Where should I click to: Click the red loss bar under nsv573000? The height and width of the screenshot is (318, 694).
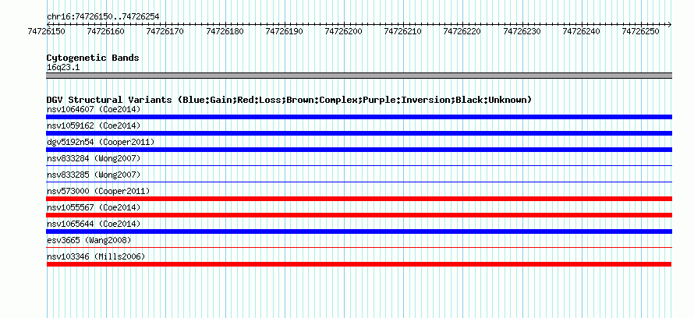click(359, 199)
